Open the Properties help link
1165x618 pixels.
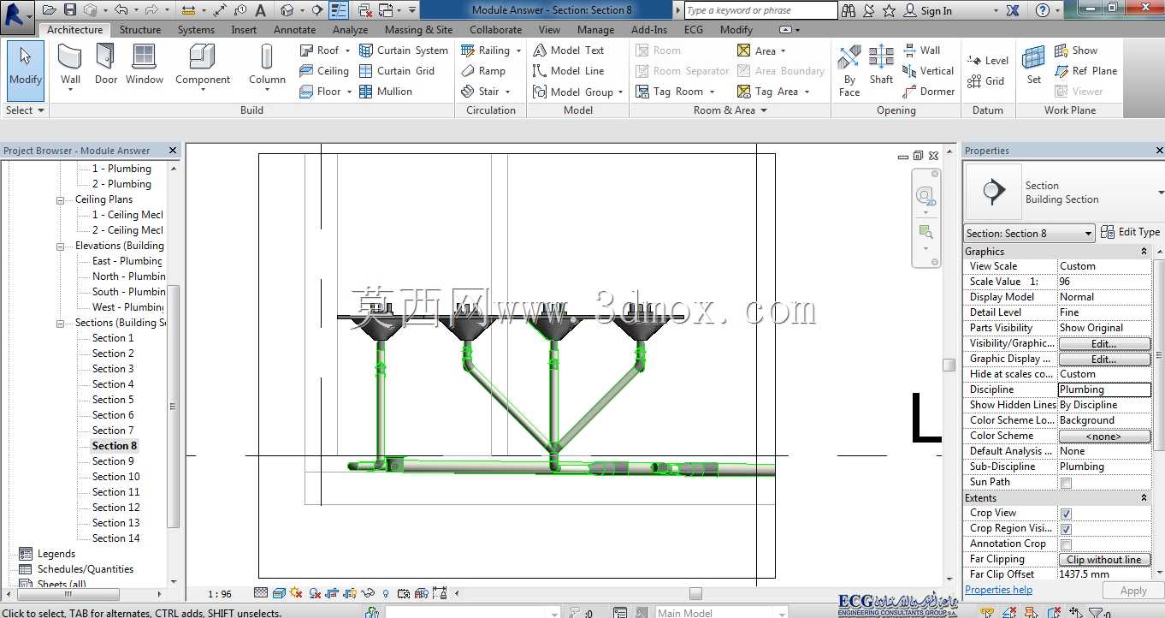pyautogui.click(x=998, y=590)
